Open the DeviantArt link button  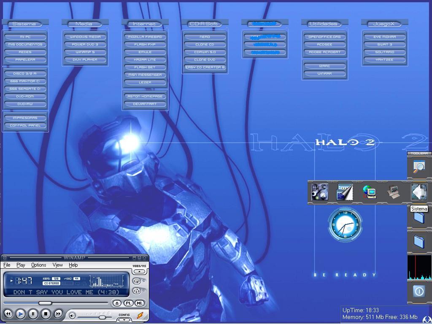point(145,104)
